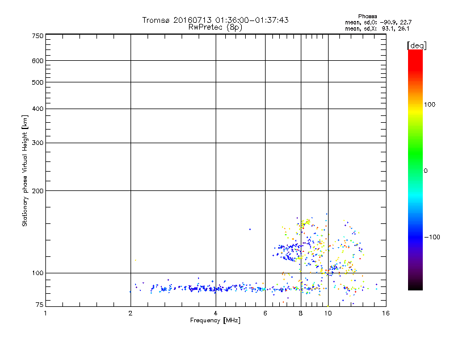454x341 pixels.
Task: Click the x-axis '2' tick label
Action: [131, 313]
